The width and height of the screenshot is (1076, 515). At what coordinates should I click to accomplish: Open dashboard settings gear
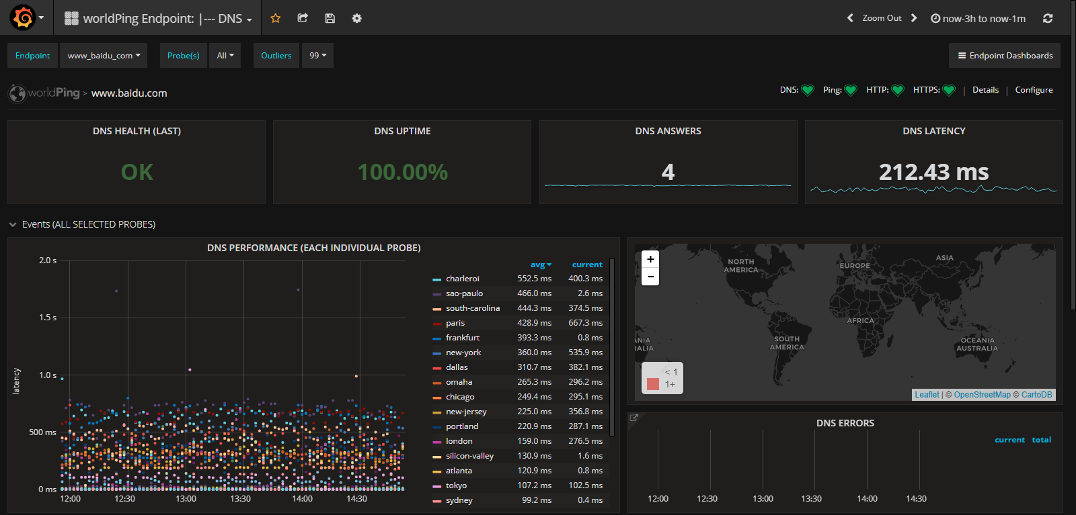click(356, 18)
